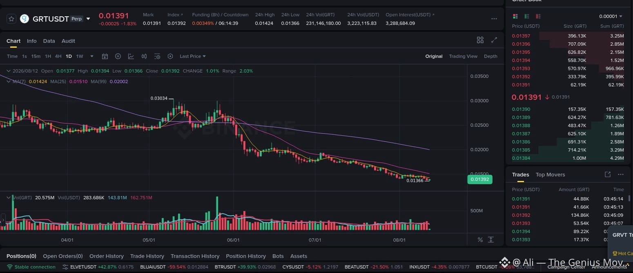Open candlestick chart style icon
Screen dimensions: 633x273
point(144,56)
